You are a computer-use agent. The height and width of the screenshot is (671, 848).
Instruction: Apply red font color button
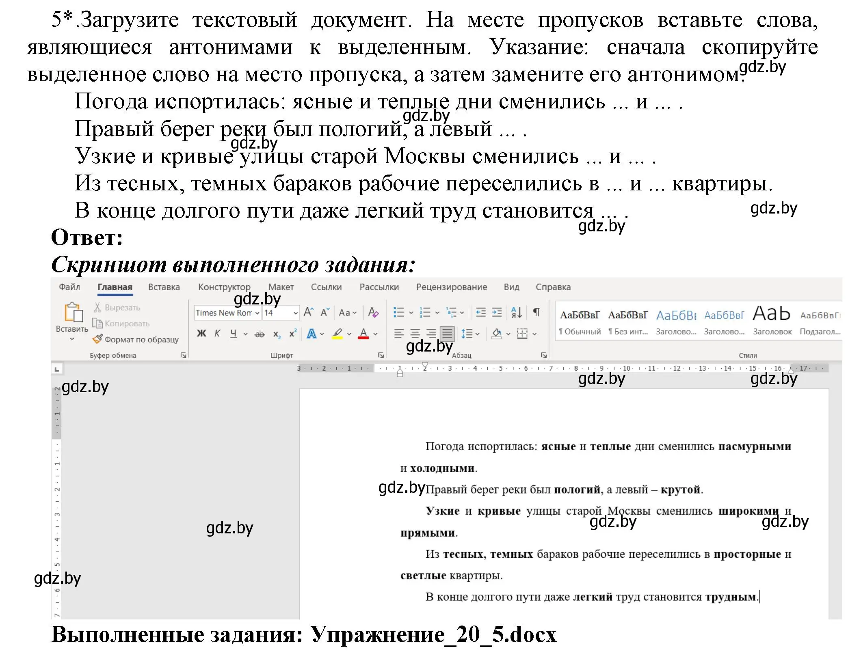point(363,334)
